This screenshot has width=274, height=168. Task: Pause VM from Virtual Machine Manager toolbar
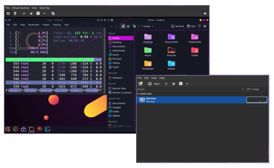pyautogui.click(x=173, y=84)
